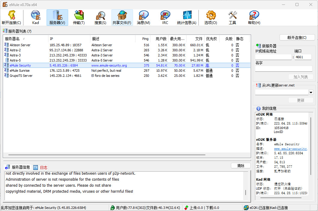Switch to the Server Info (服务器信息) tab
Image resolution: width=318 pixels, height=211 pixels.
click(x=18, y=167)
